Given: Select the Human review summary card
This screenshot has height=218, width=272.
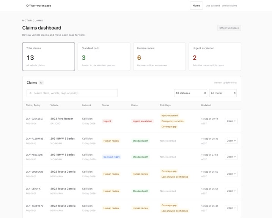Looking at the screenshot, I should click(159, 57).
